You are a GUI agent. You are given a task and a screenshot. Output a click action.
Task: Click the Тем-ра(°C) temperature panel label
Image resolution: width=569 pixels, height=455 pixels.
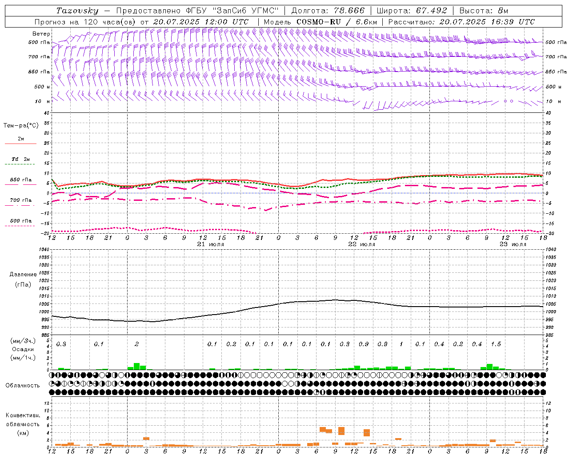coord(21,126)
